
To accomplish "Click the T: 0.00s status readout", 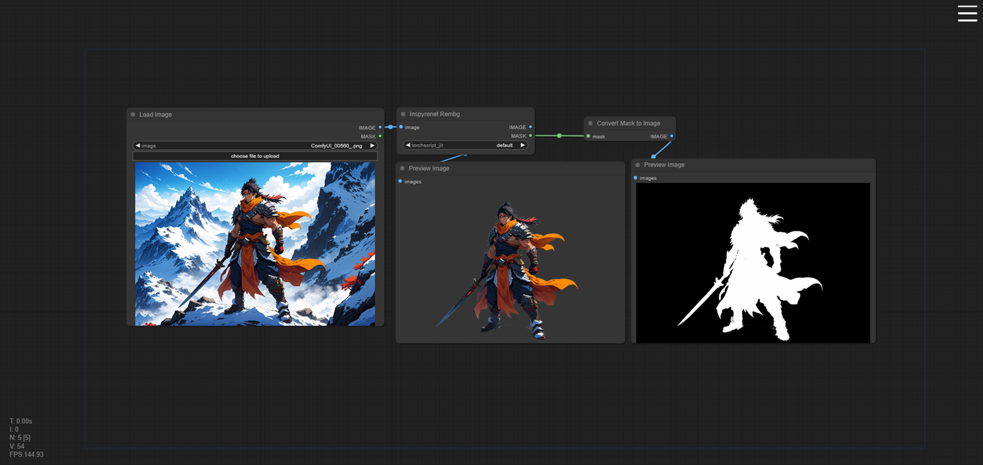I will tap(21, 421).
